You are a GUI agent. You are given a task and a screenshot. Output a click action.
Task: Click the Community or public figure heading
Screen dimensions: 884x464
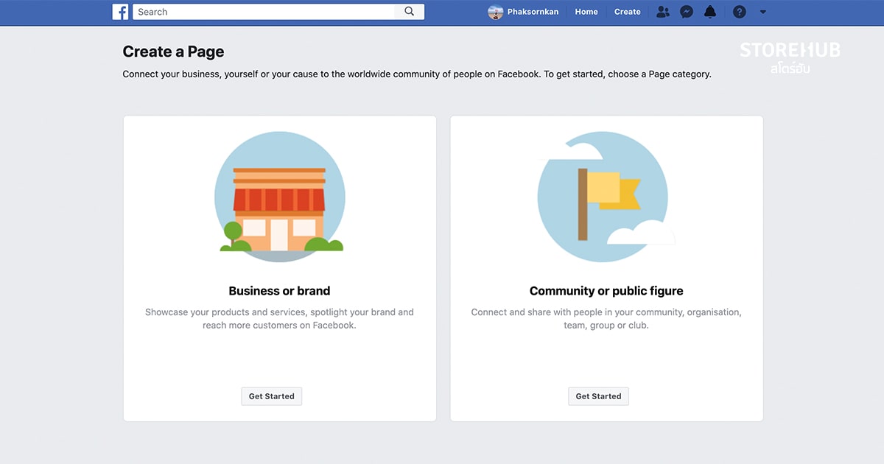tap(606, 290)
